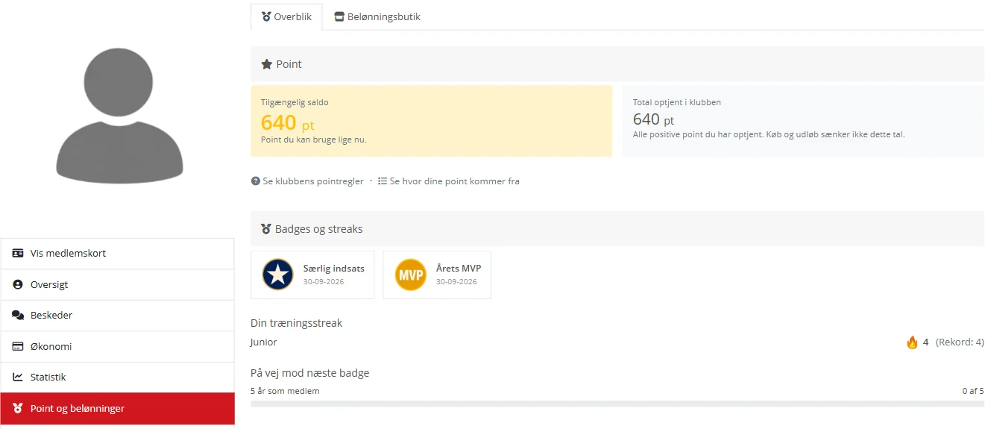985x429 pixels.
Task: Click question mark icon before pointregler
Action: click(x=256, y=181)
